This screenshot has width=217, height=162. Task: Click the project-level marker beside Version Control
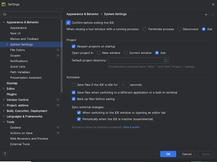[58, 100]
